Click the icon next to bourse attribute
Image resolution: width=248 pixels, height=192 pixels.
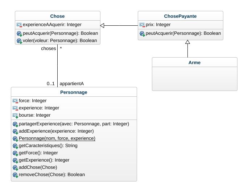point(15,115)
